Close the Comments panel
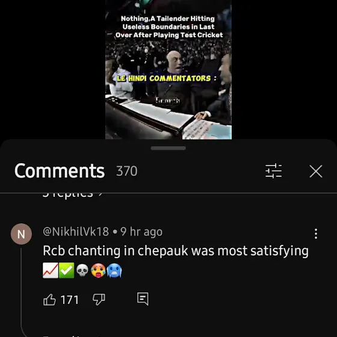Viewport: 337px width, 337px height. 316,172
